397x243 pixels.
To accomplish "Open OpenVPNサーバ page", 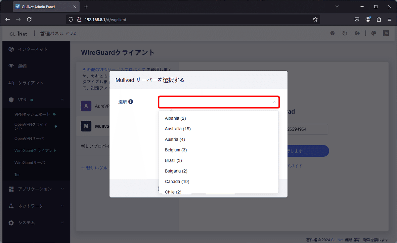I will tap(29, 138).
